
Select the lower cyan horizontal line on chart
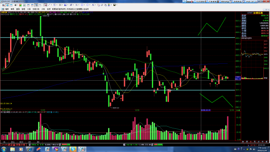click(118, 90)
